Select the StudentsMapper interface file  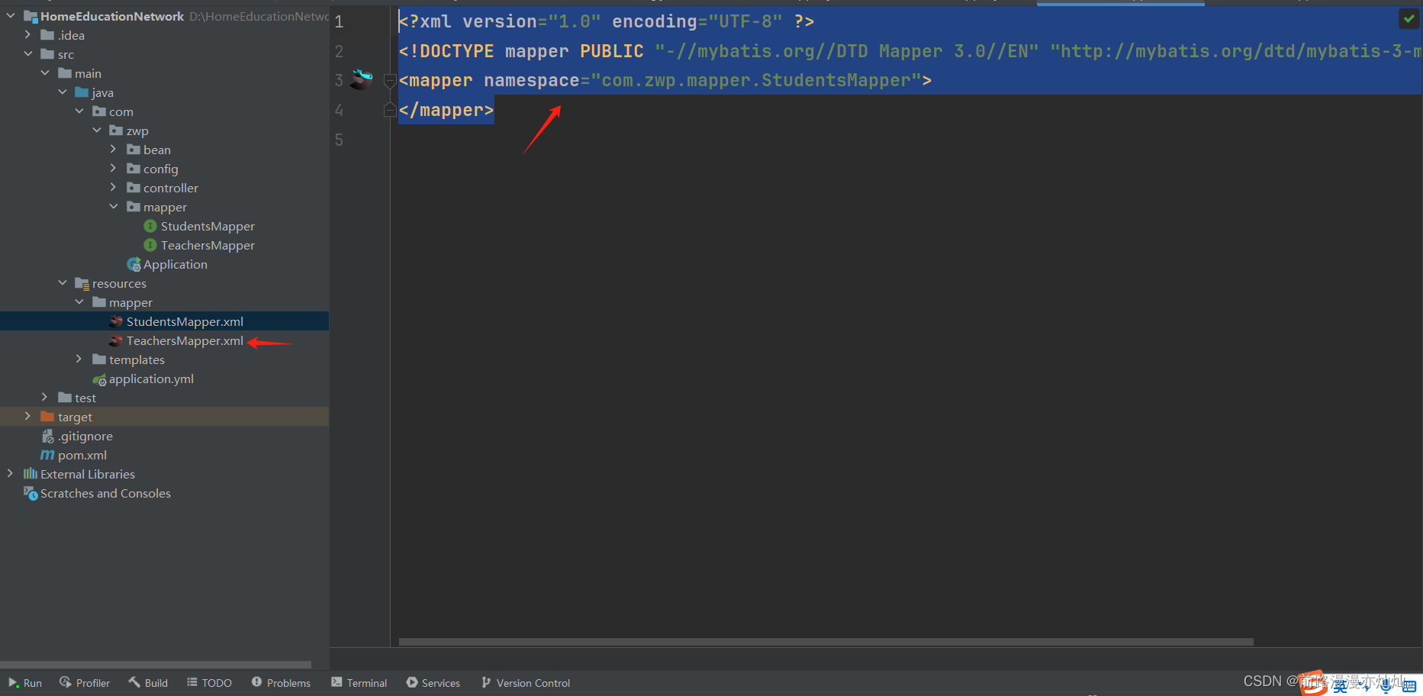(208, 226)
